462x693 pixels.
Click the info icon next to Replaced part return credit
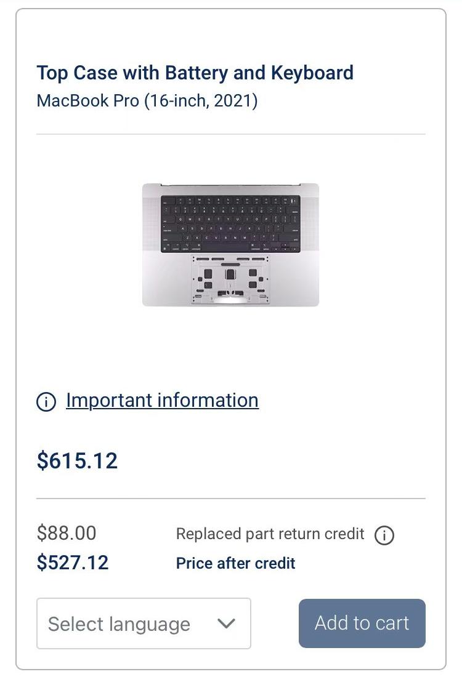(385, 535)
